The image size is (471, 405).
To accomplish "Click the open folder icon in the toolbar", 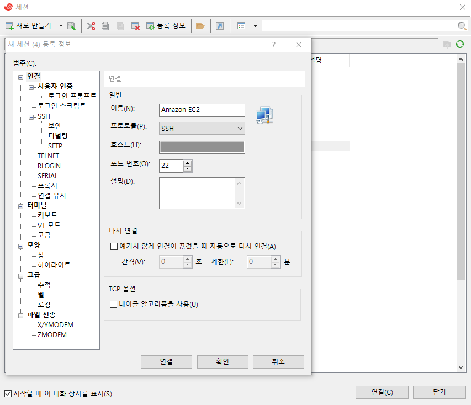I will coord(200,26).
